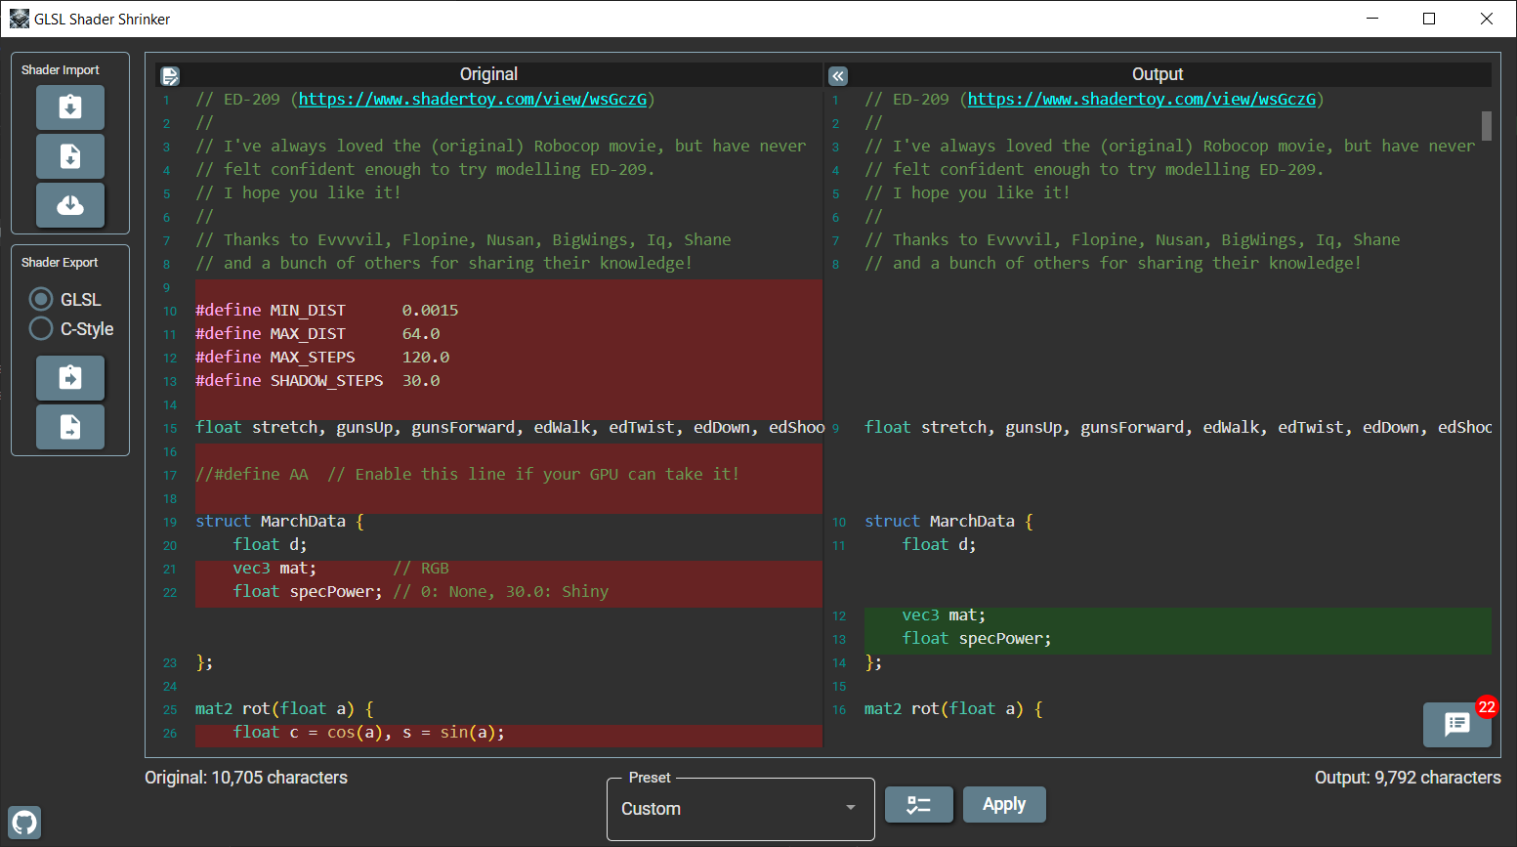Click the '//#define AA' comment line
This screenshot has width=1517, height=847.
tap(468, 474)
